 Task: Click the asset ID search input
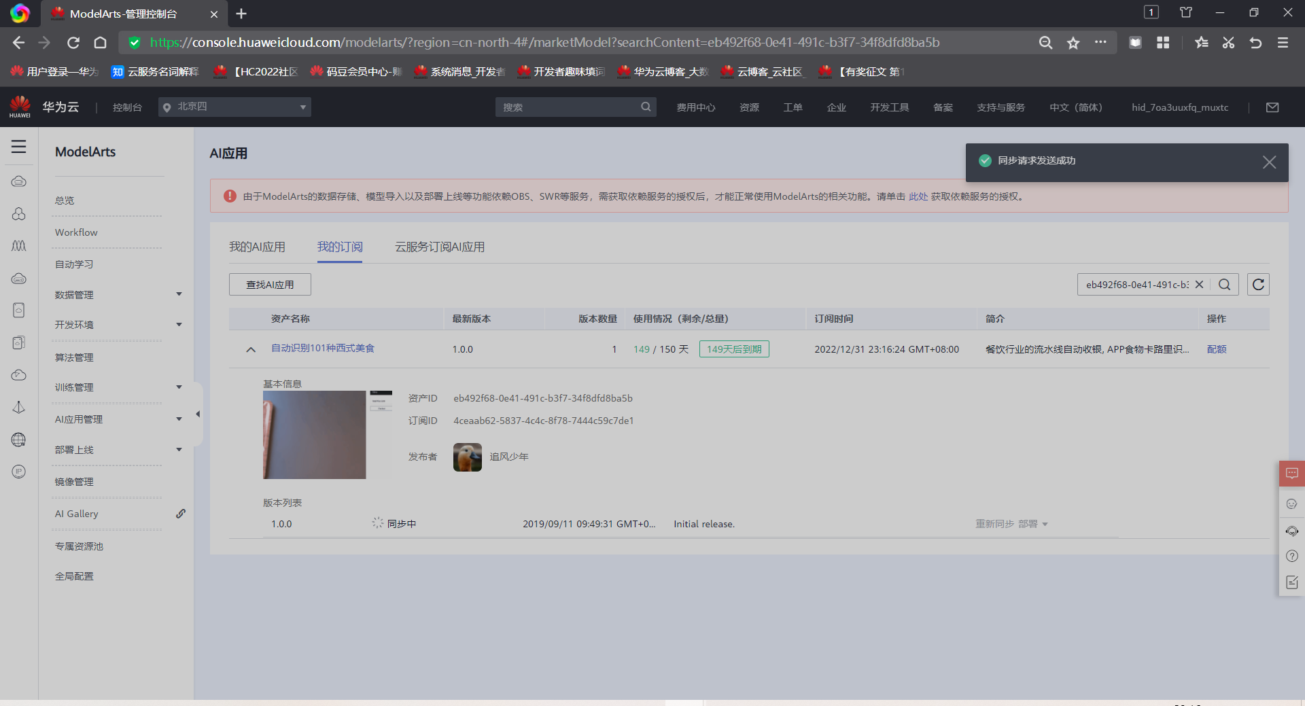(1136, 285)
